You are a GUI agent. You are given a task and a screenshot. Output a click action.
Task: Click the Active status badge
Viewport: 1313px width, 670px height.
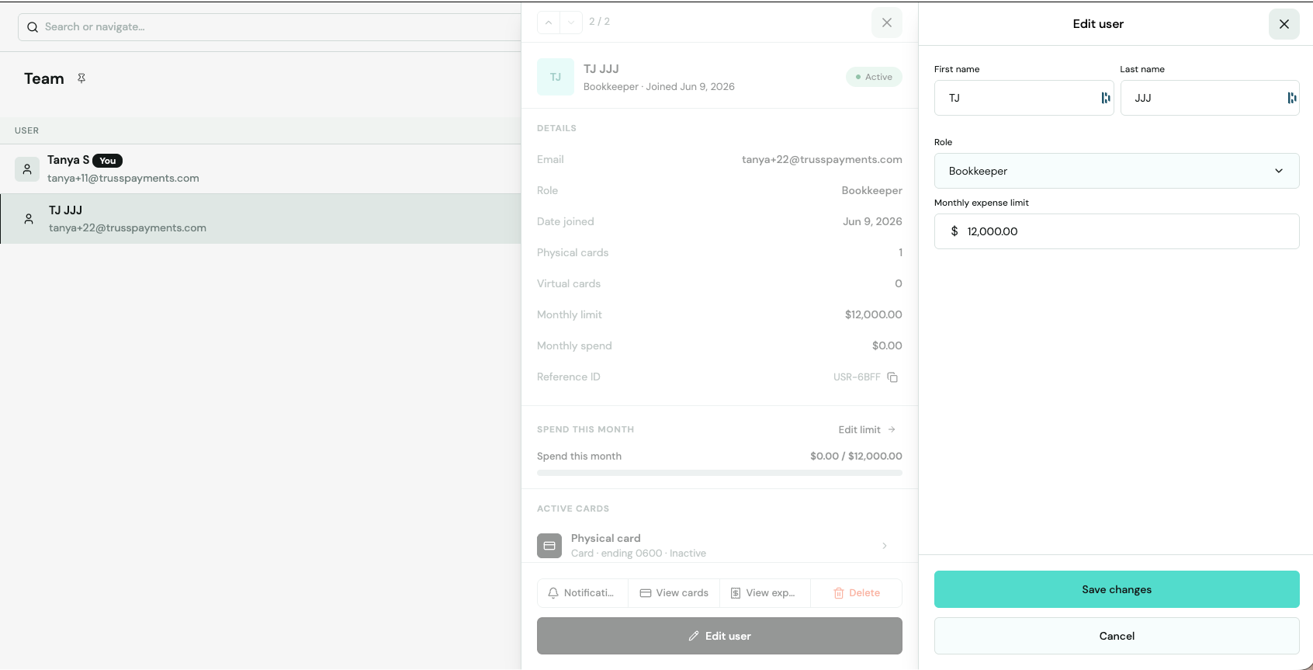[874, 77]
